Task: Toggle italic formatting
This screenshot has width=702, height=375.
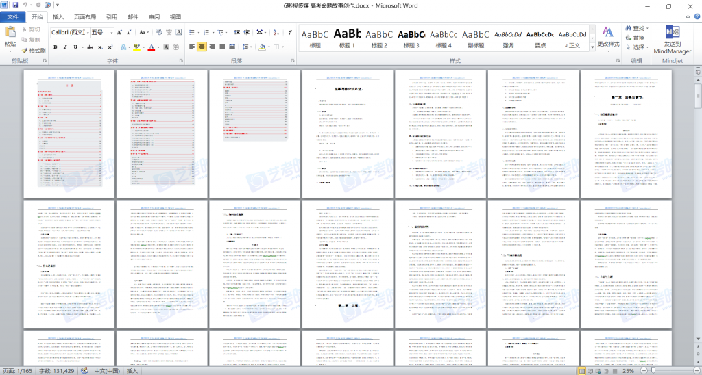Action: click(66, 47)
